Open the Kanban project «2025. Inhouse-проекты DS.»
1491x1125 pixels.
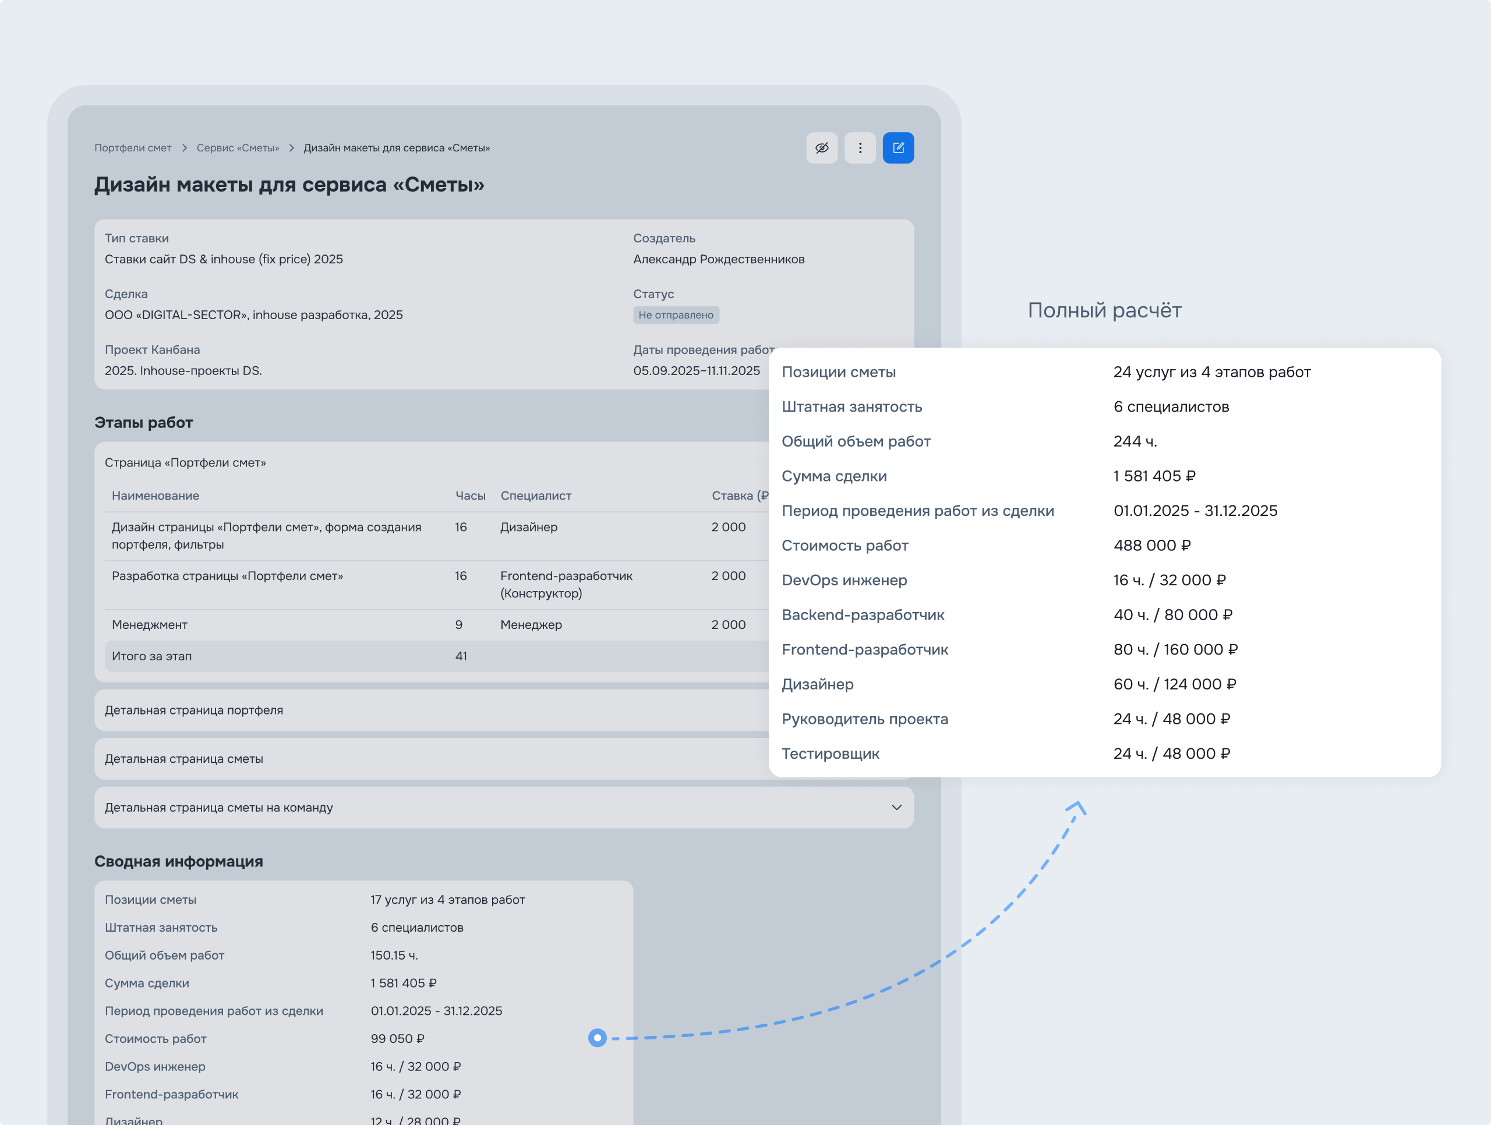(x=183, y=371)
